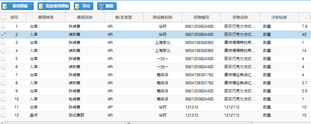Viewport: 311px width, 124px height.
Task: Check the checkbox for row 7
Action: pos(3,75)
